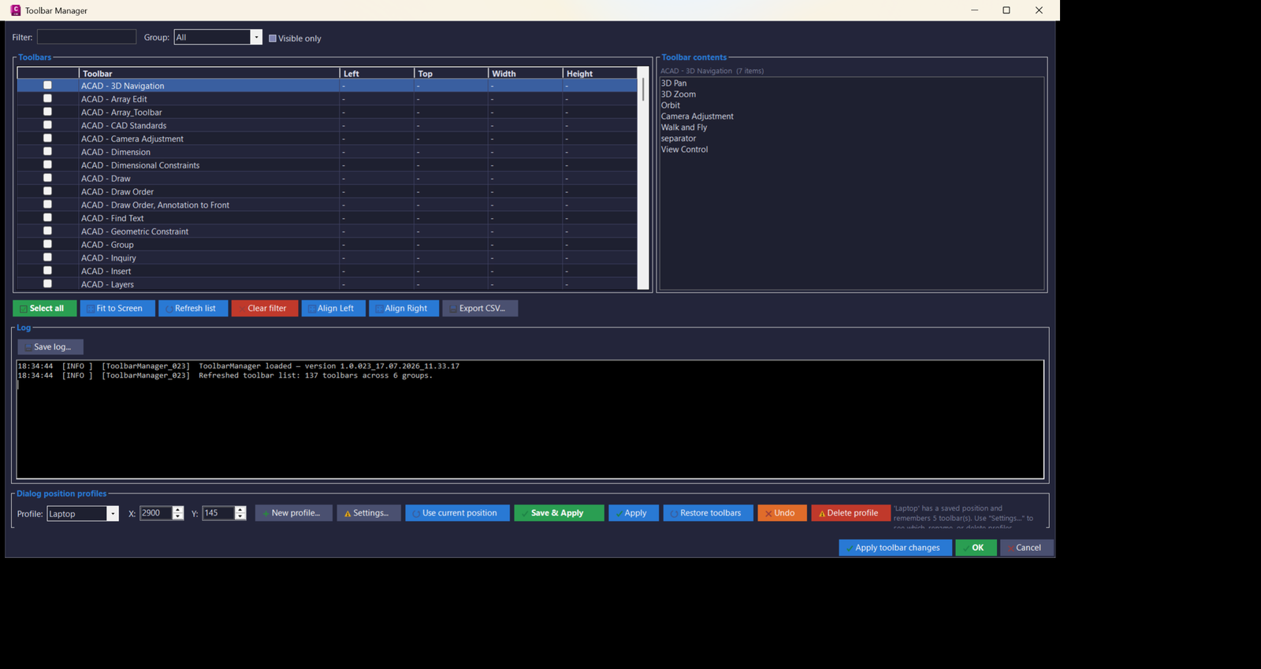Select View Control in Toolbar contents
1261x669 pixels.
tap(685, 149)
